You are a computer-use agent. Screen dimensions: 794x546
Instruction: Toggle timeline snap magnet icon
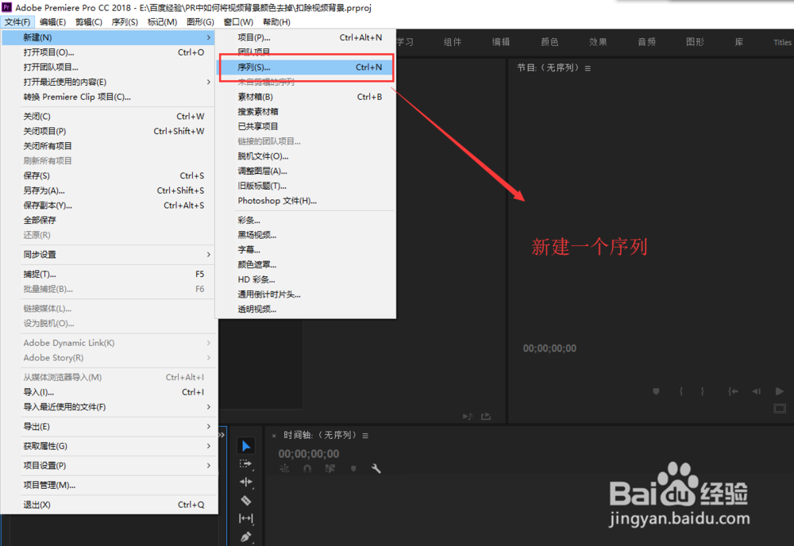pos(306,468)
